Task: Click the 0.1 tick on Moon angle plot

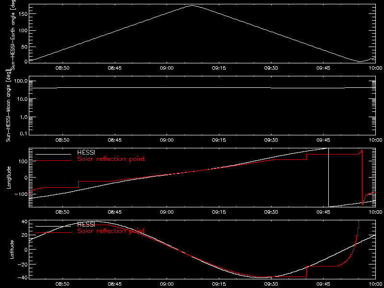Action: (x=24, y=134)
